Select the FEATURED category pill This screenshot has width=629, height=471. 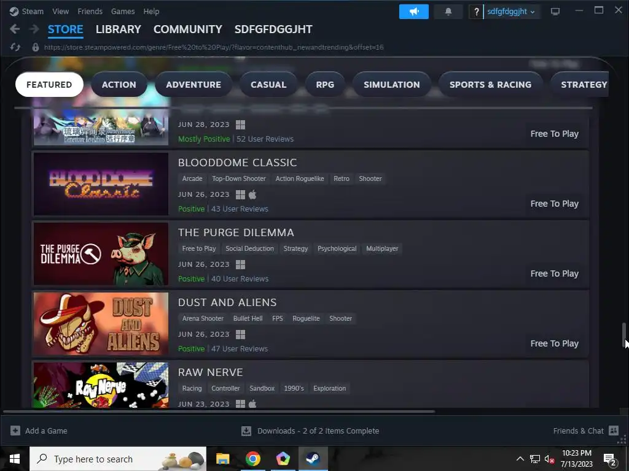(x=49, y=85)
